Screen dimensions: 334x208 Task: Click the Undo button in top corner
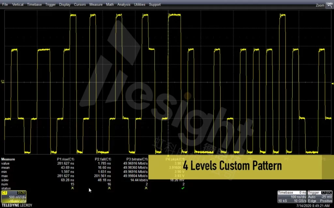328,4
